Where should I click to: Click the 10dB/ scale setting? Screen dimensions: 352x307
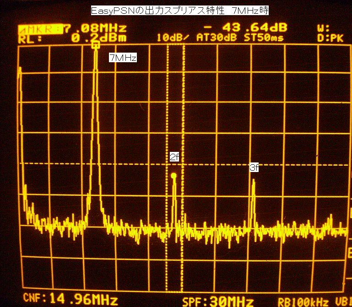coord(173,38)
